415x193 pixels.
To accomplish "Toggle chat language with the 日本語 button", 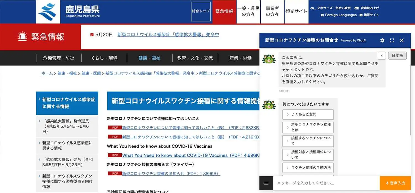I will 397,55.
